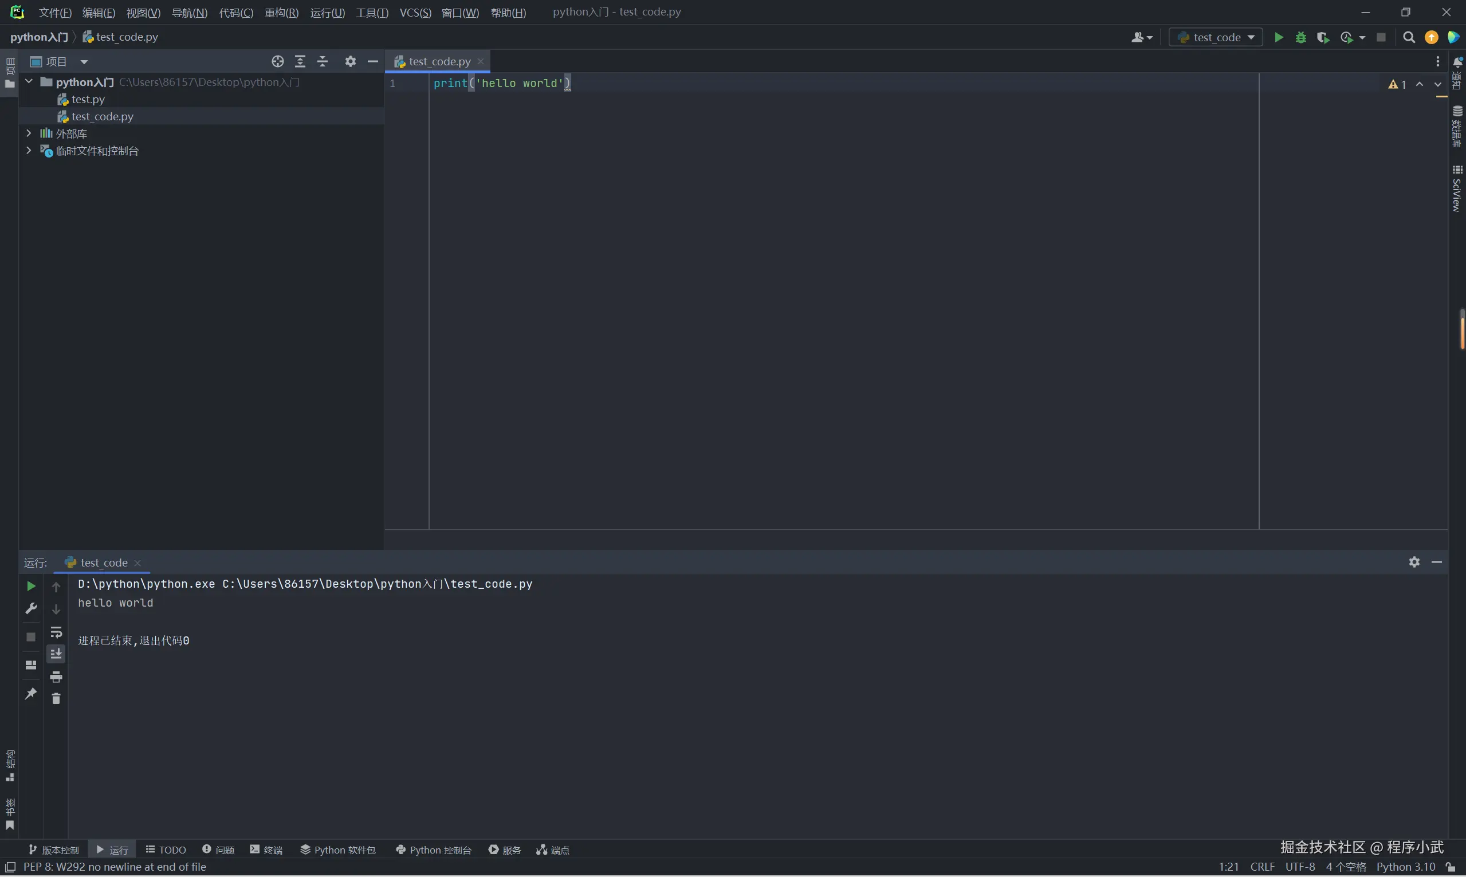
Task: Open test_code run configuration dropdown
Action: click(x=1216, y=37)
